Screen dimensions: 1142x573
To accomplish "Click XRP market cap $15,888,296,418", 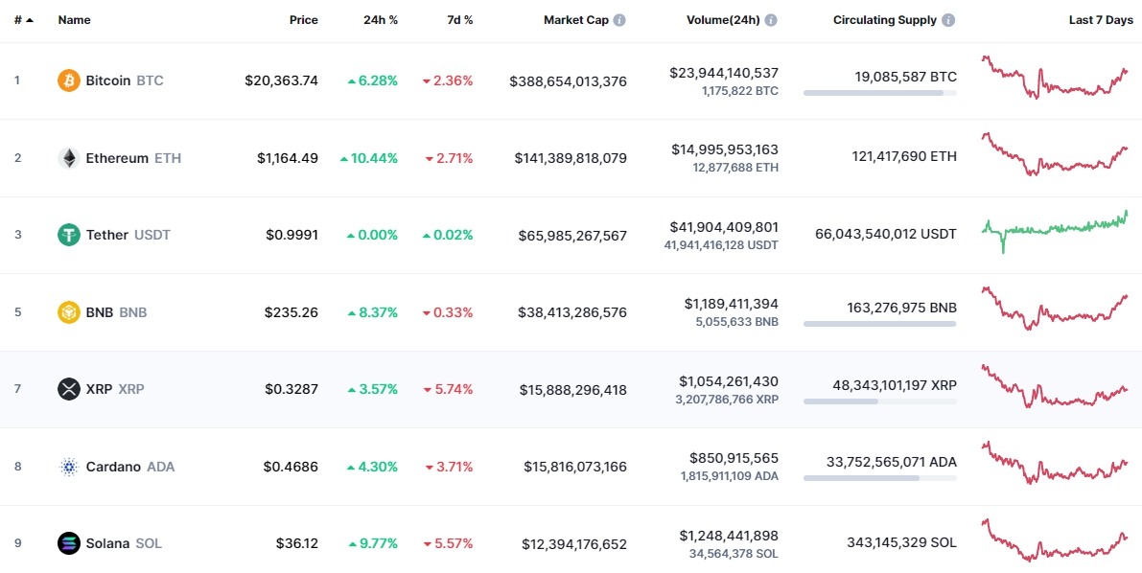I will tap(573, 390).
